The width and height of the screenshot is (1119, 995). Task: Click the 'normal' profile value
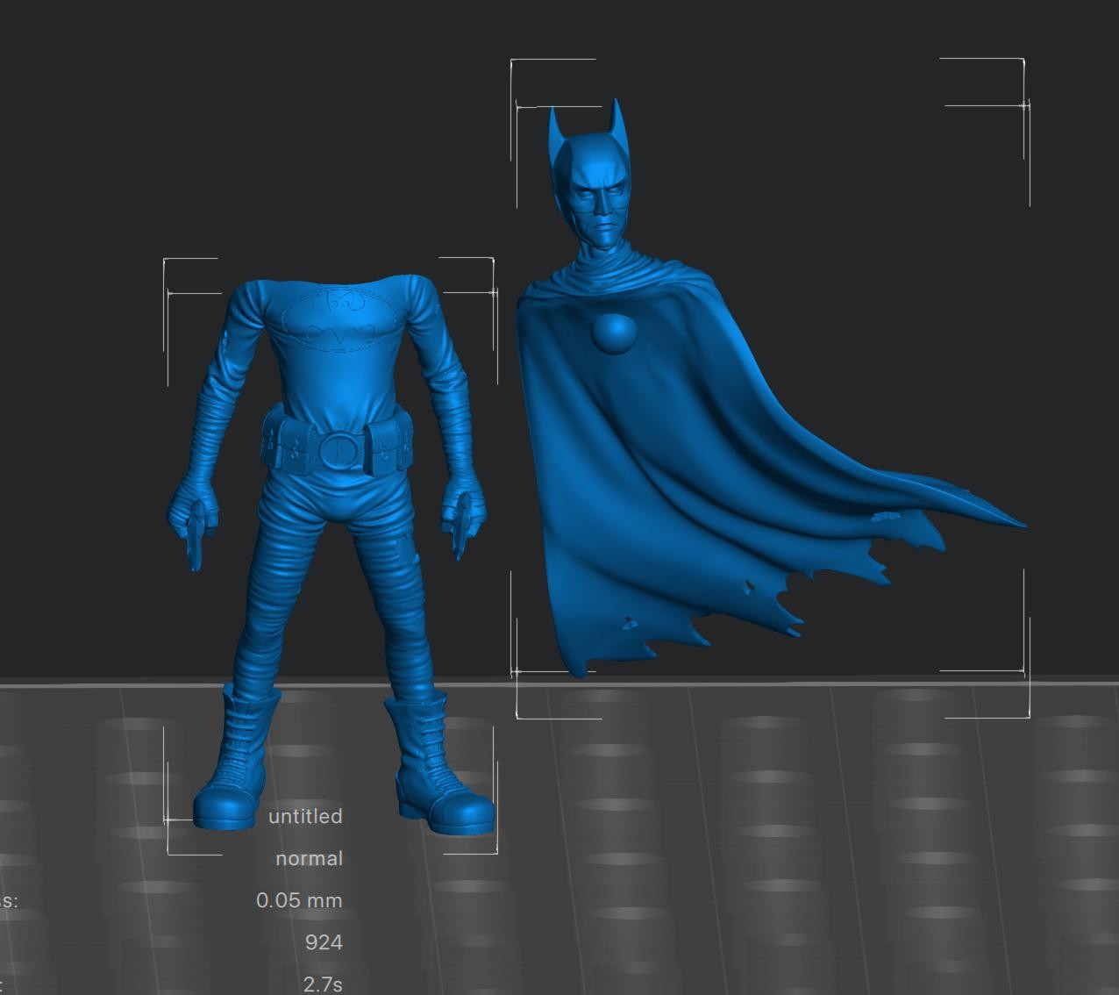(309, 858)
